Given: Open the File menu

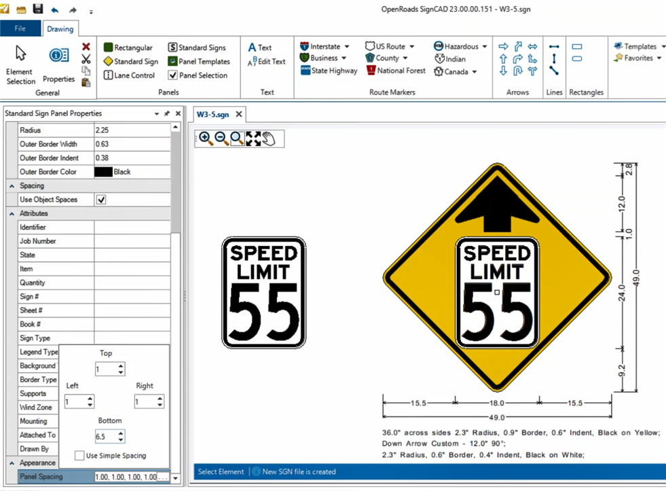Looking at the screenshot, I should (20, 29).
